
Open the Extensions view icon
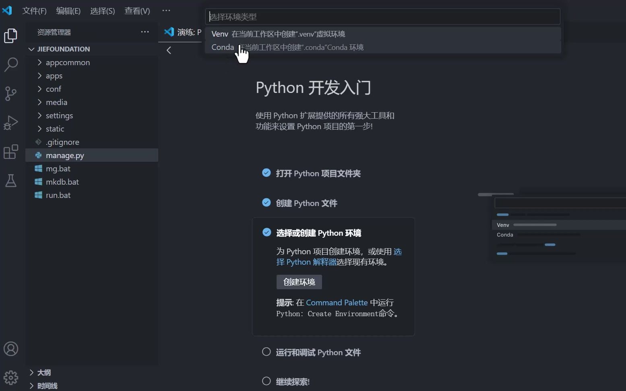(x=10, y=152)
